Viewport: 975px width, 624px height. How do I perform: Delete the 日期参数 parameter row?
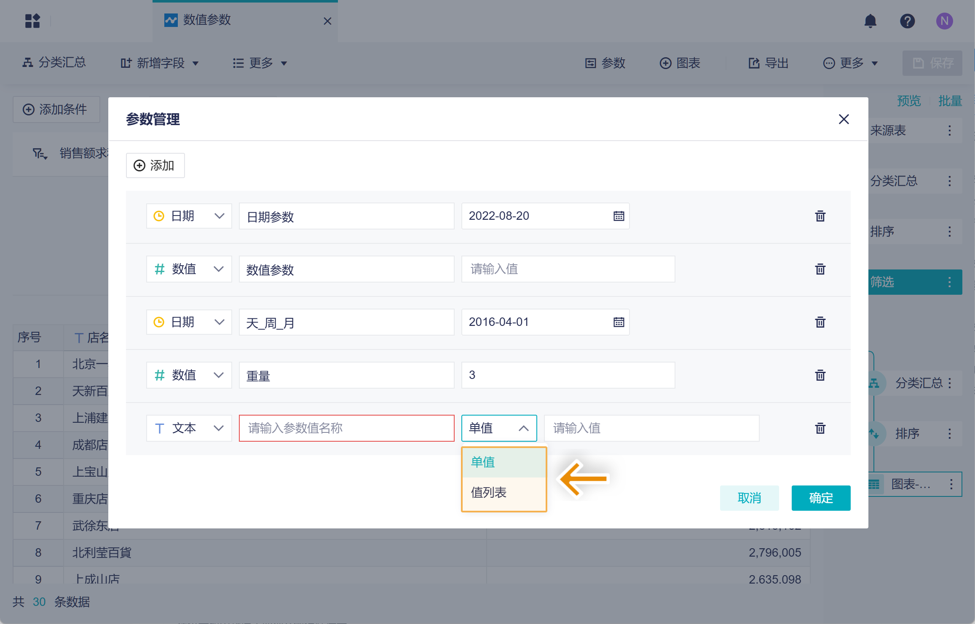click(x=820, y=216)
